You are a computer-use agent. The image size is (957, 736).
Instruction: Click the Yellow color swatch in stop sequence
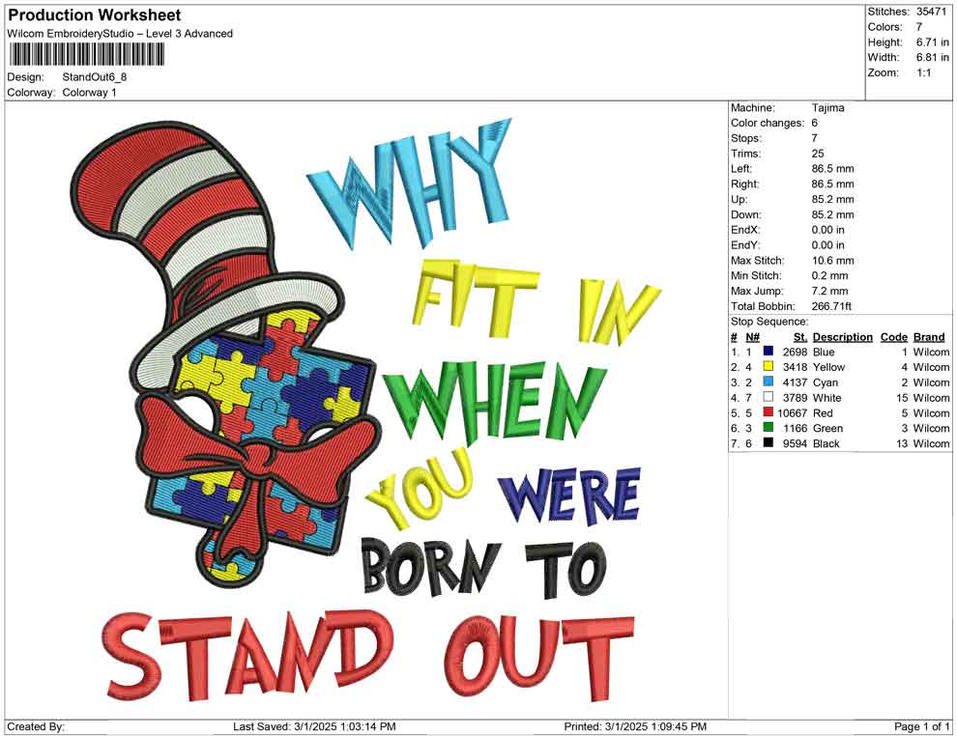(768, 366)
